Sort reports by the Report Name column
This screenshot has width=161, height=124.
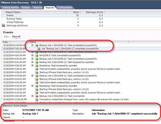[x=36, y=12]
